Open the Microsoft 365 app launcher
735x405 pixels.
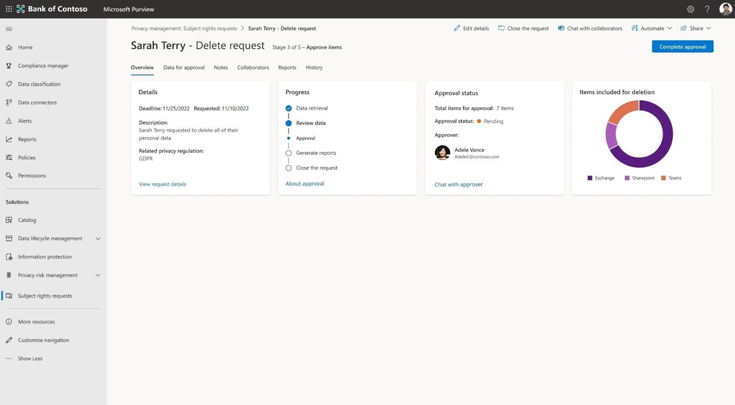click(9, 9)
